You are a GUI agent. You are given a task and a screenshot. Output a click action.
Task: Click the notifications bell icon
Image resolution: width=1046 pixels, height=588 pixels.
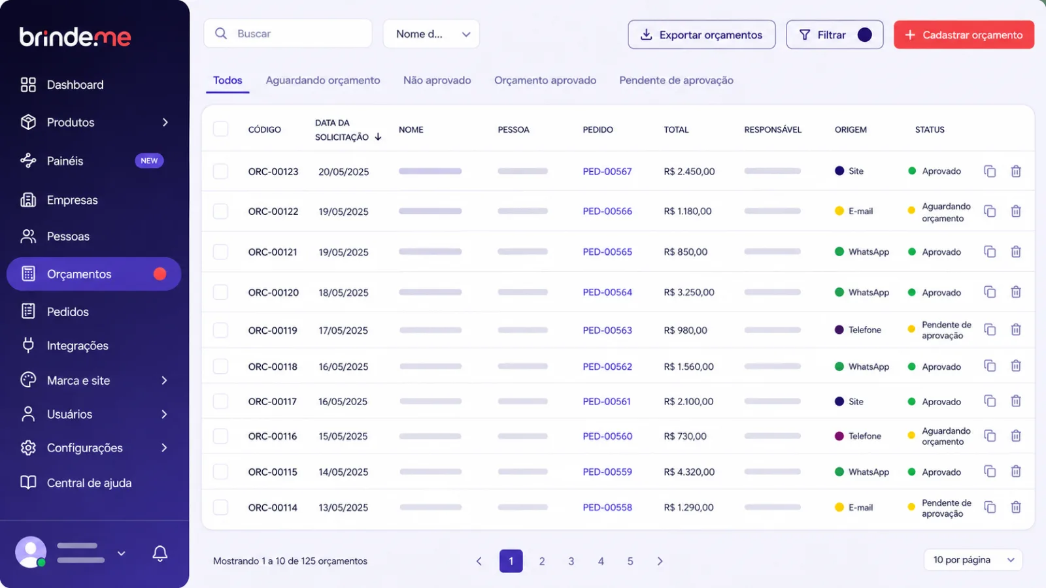point(160,553)
